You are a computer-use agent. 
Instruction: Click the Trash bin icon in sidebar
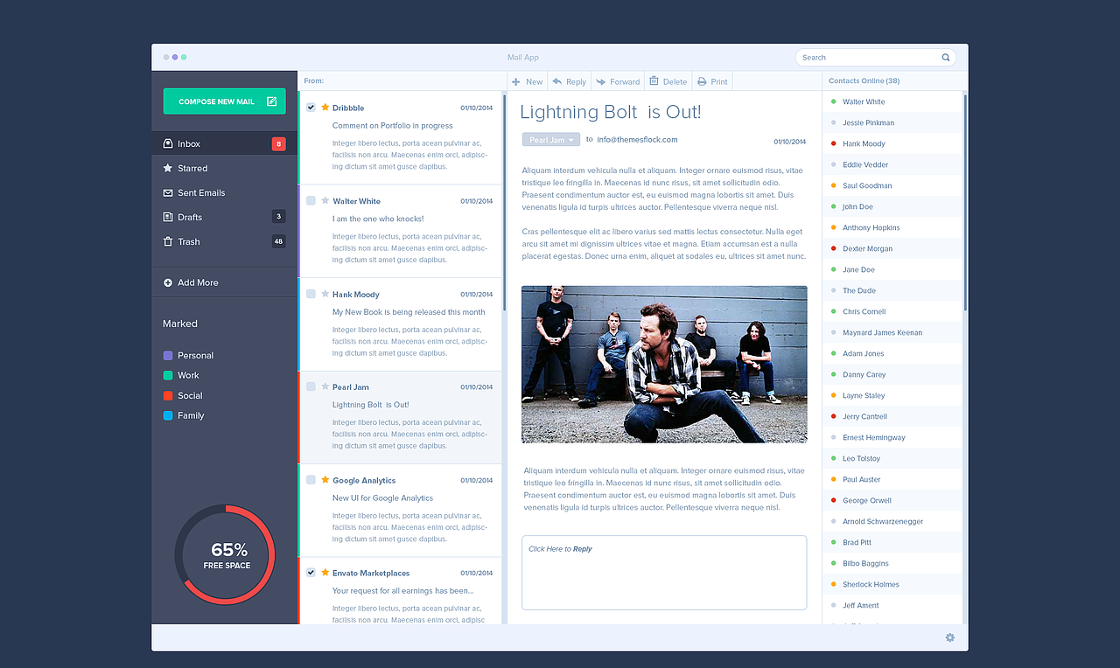[168, 241]
